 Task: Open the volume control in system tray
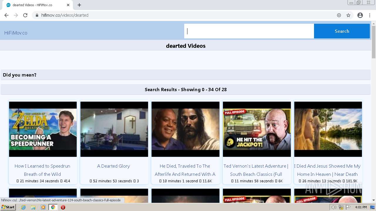[334, 207]
